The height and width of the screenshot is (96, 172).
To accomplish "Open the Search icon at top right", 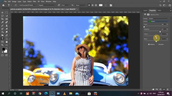I will (160, 5).
